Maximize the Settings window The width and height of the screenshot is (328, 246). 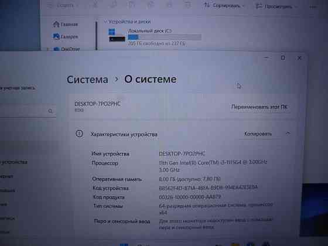(283, 58)
